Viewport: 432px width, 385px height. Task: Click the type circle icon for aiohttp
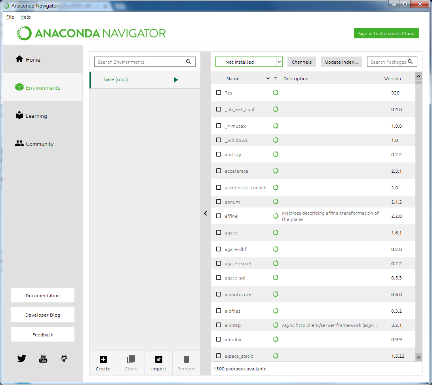click(276, 325)
